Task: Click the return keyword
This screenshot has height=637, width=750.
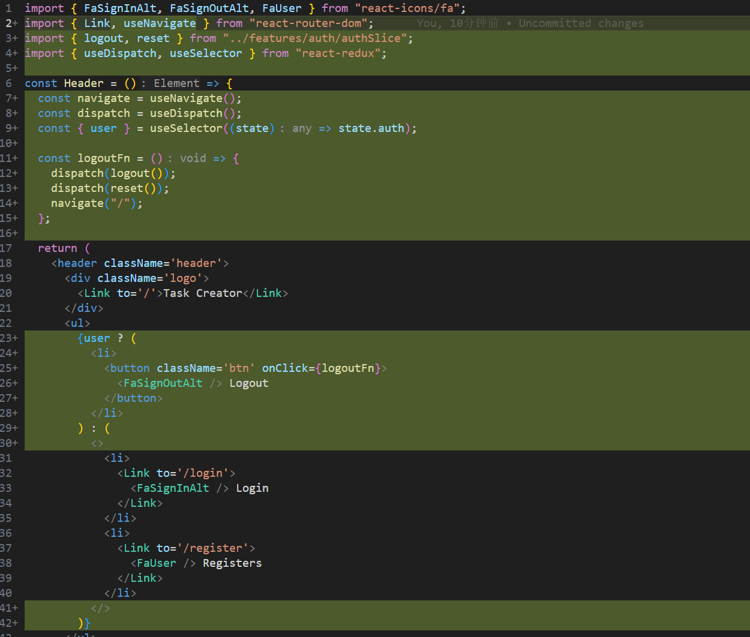Action: click(58, 248)
